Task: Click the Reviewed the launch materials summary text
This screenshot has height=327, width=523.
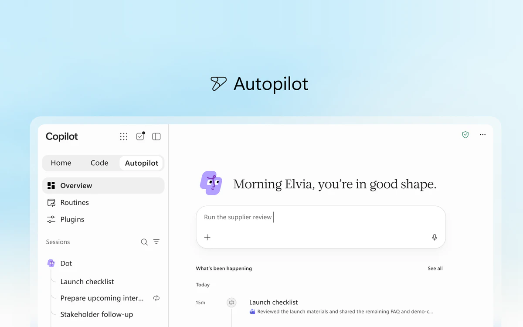Action: [x=345, y=312]
